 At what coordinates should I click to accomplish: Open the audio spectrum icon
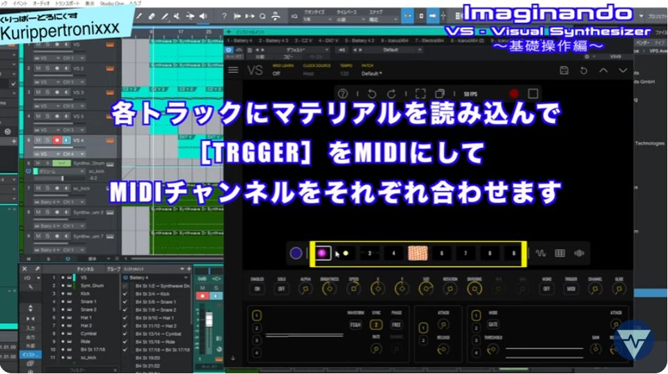tap(579, 253)
